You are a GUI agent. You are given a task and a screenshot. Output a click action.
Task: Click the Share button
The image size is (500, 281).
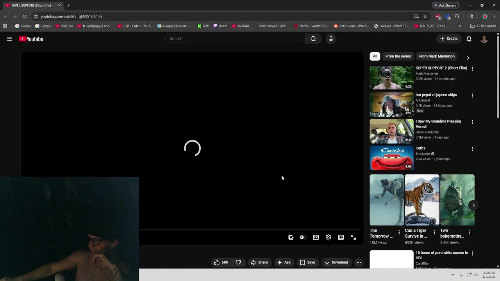[x=259, y=262]
